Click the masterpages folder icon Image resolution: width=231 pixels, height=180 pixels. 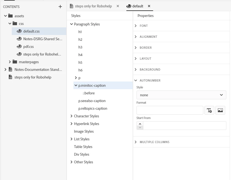15,62
